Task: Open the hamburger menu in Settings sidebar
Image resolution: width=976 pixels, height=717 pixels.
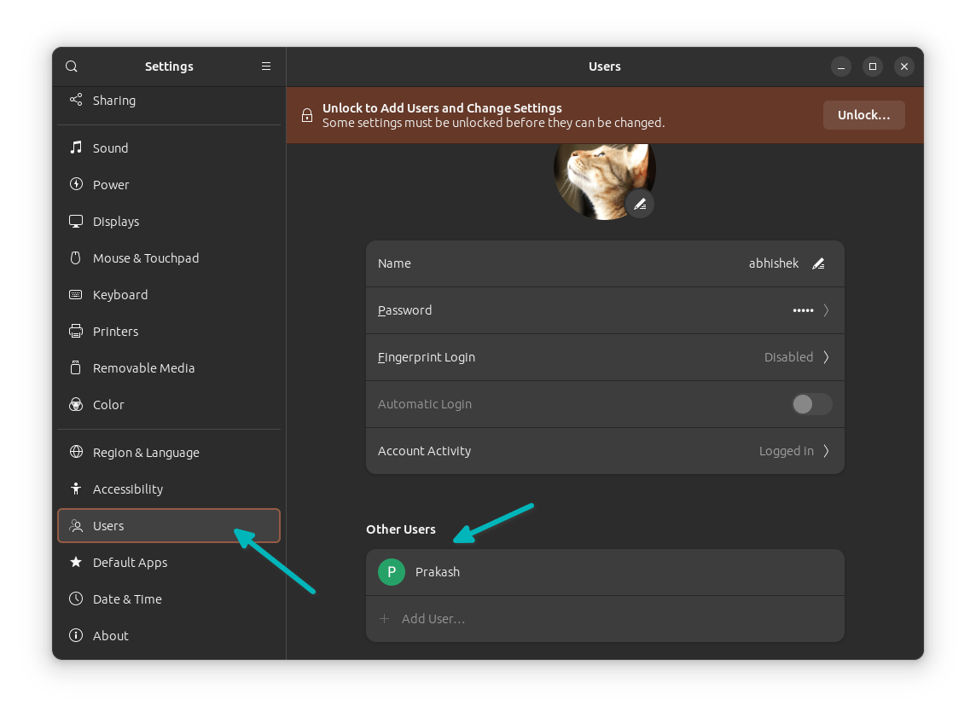Action: click(265, 66)
